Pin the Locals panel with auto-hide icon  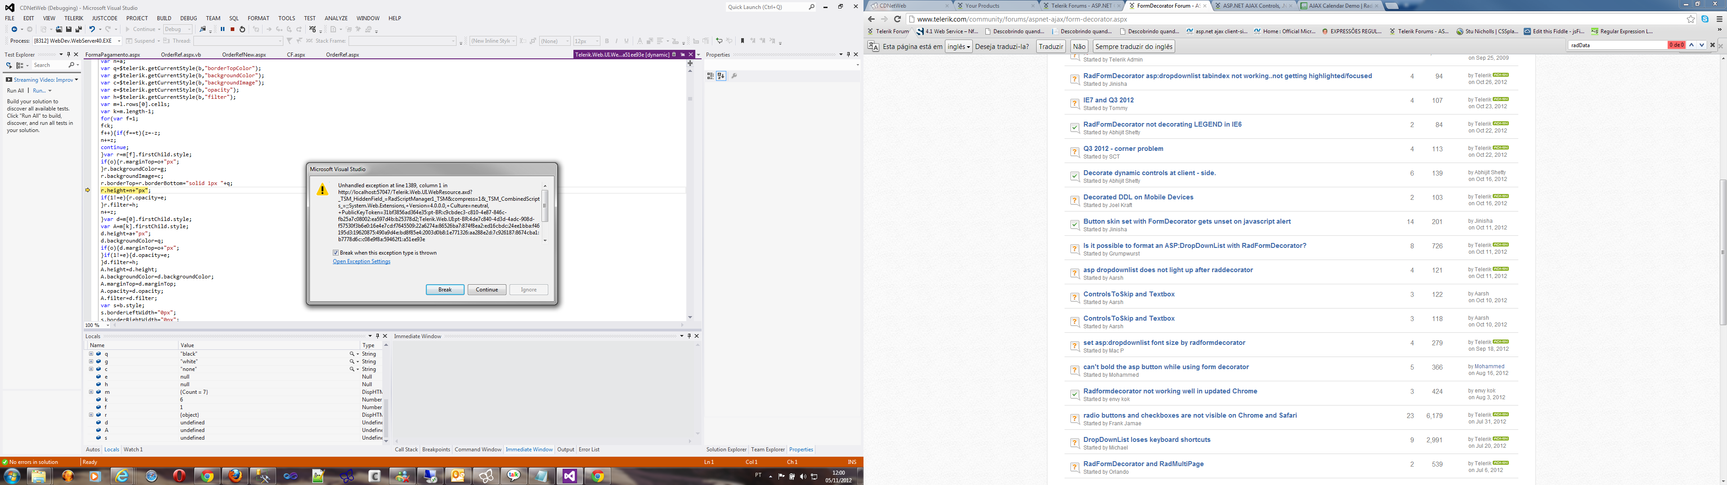(377, 336)
